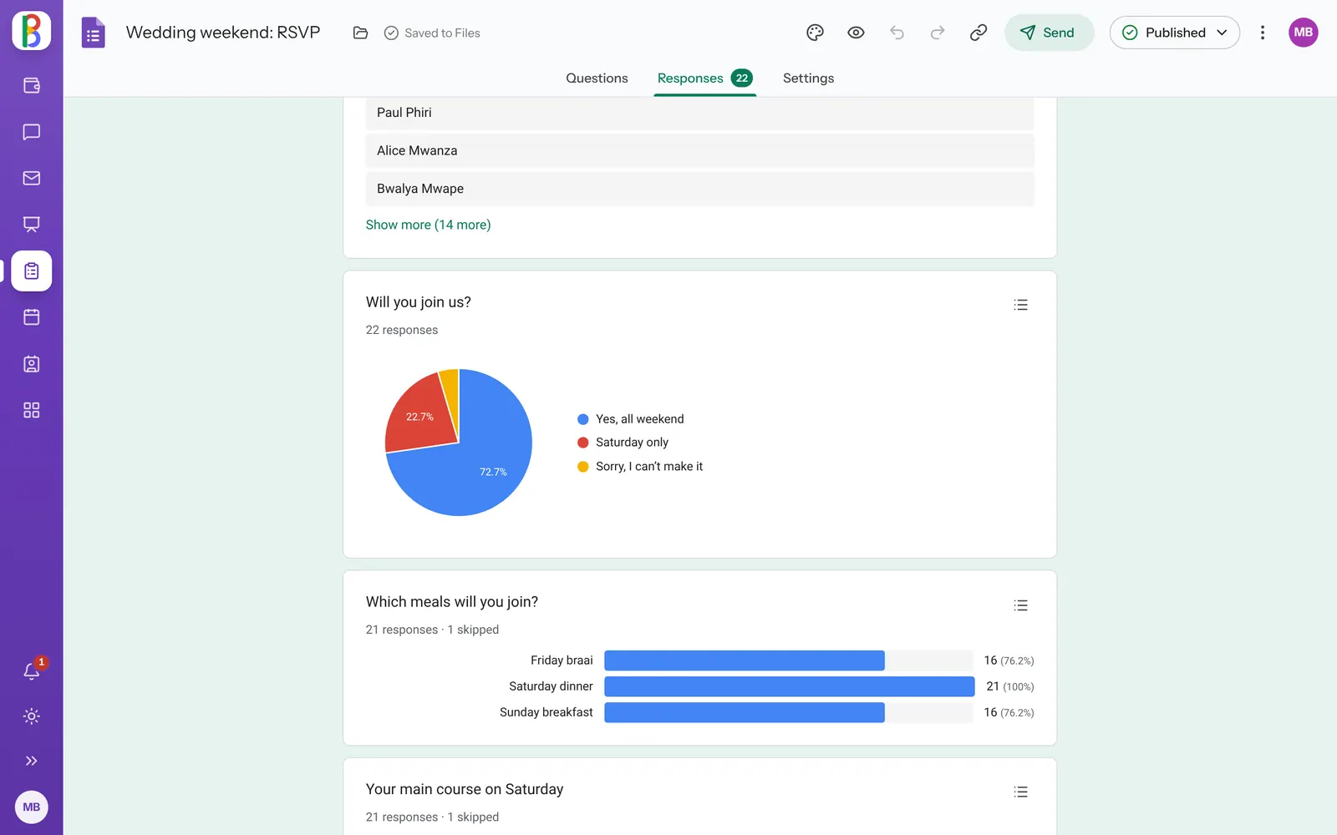The width and height of the screenshot is (1337, 835).
Task: Click Saved to Files status
Action: (x=432, y=33)
